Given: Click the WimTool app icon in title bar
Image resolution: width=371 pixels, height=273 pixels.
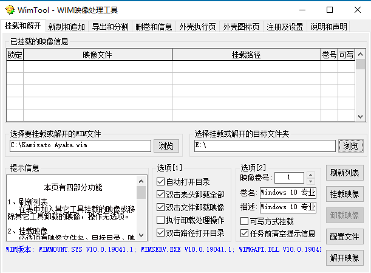Looking at the screenshot, I should click(x=10, y=10).
